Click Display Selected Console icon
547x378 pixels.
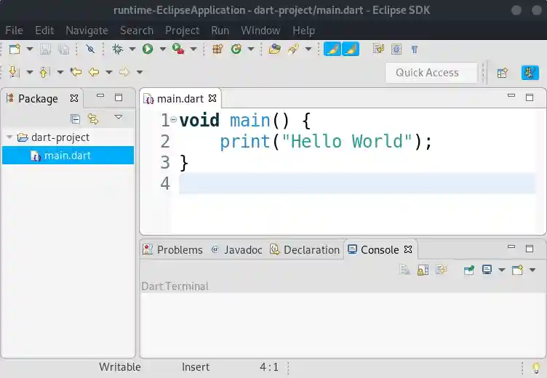click(487, 270)
